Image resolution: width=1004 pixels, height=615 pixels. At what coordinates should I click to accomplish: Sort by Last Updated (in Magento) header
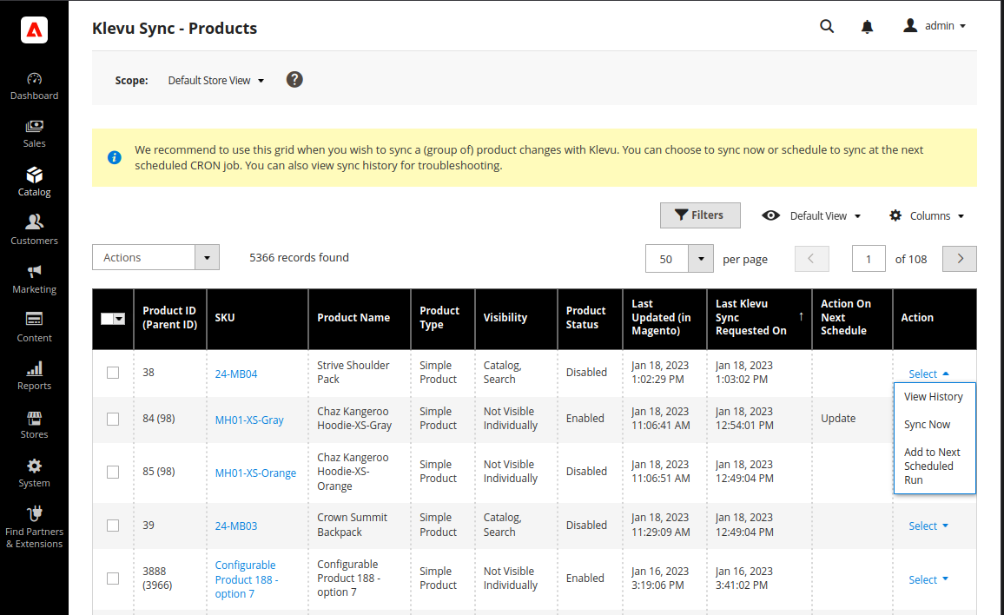pos(664,318)
